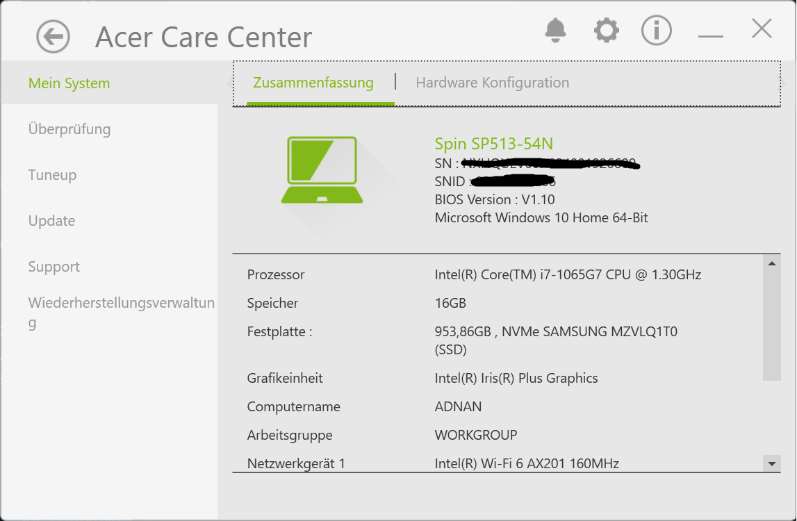The width and height of the screenshot is (797, 521).
Task: Click the scroll up arrow of the list
Action: coord(771,263)
